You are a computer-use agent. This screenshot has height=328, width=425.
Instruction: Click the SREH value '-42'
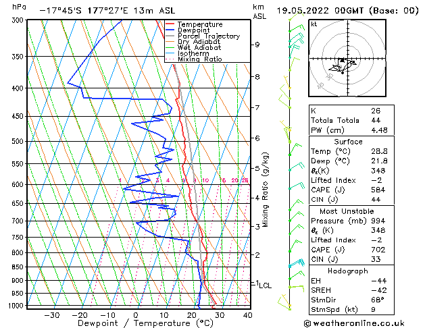coord(379,290)
